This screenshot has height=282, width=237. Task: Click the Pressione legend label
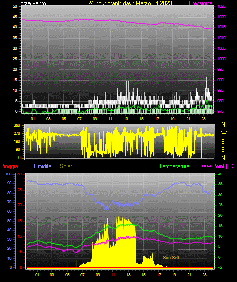coord(200,3)
